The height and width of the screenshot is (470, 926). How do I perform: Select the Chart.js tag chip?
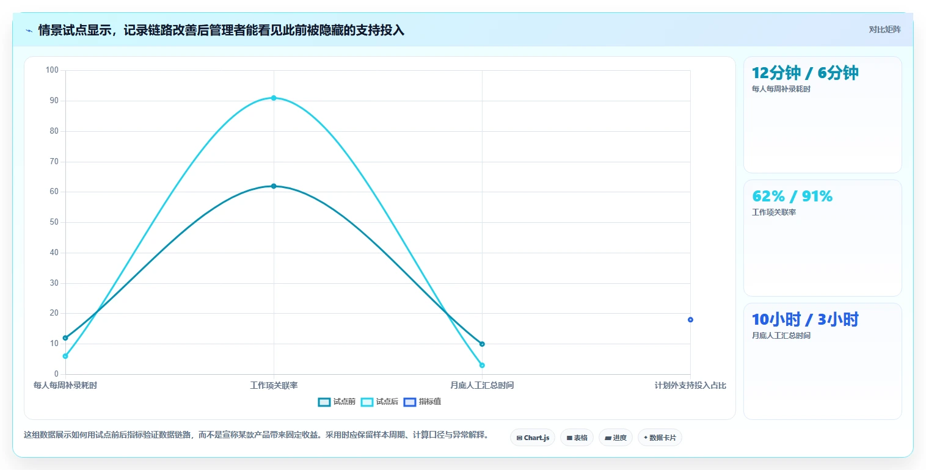click(x=533, y=438)
